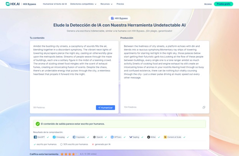The image size is (239, 156).
Task: Click the 'escrito por humanos' green checkmark
Action: (x=34, y=145)
